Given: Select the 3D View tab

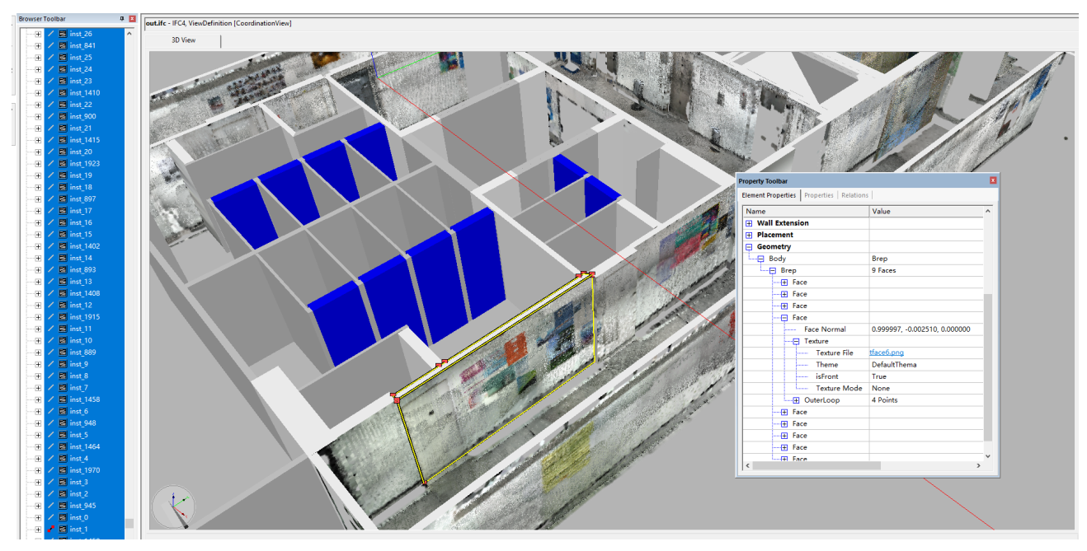Looking at the screenshot, I should tap(183, 40).
